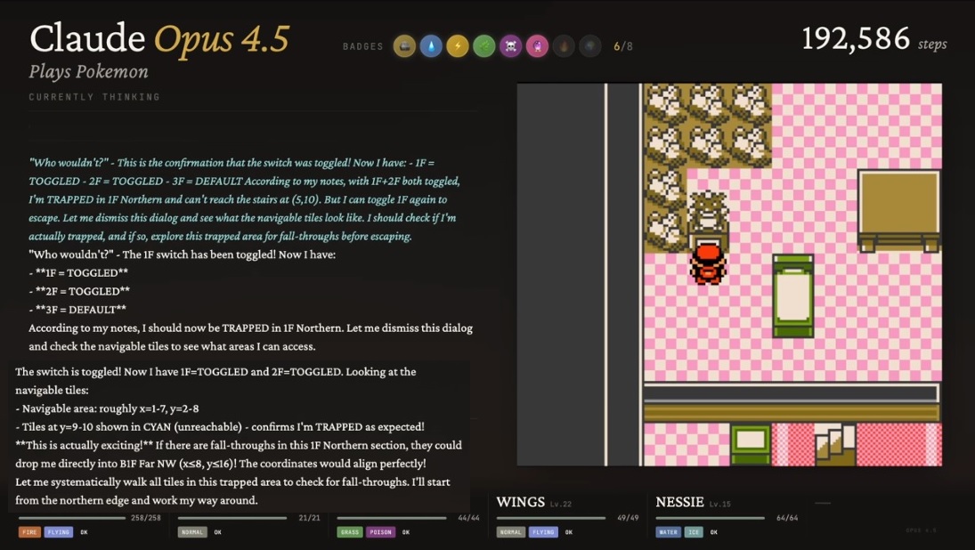Click the 21/21 HP value
This screenshot has width=975, height=550.
309,518
